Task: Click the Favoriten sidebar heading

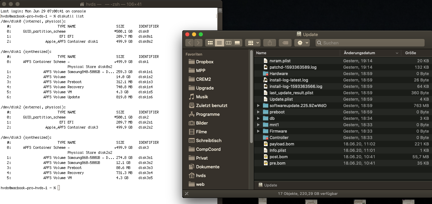Action: pos(194,54)
